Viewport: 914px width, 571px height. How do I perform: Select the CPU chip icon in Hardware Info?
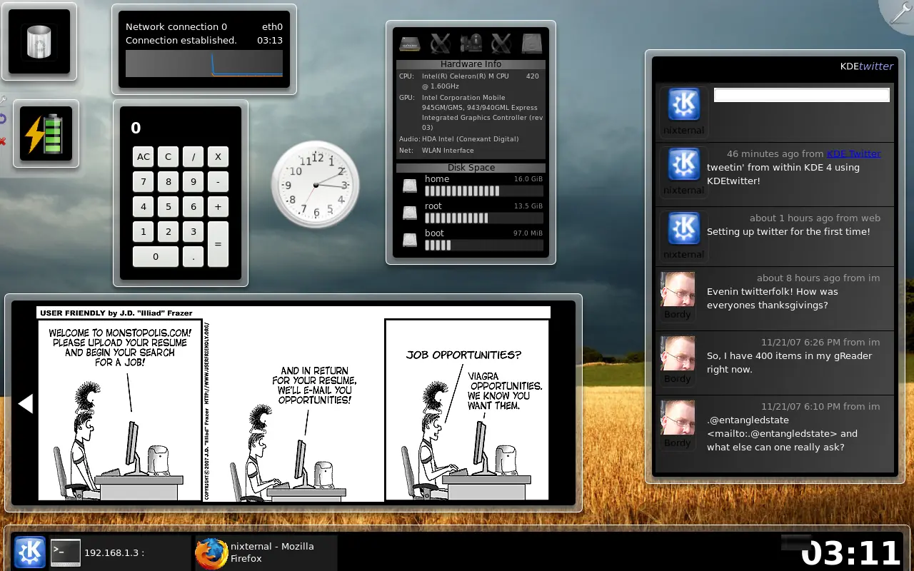click(x=410, y=44)
